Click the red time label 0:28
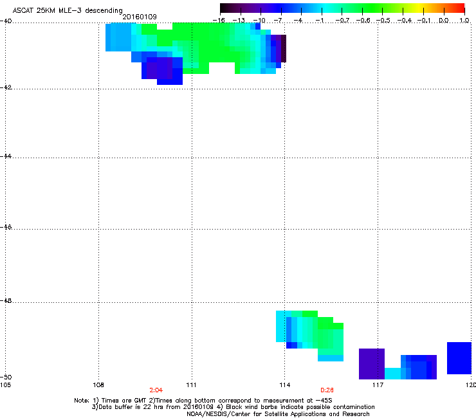The width and height of the screenshot is (476, 418). click(327, 390)
